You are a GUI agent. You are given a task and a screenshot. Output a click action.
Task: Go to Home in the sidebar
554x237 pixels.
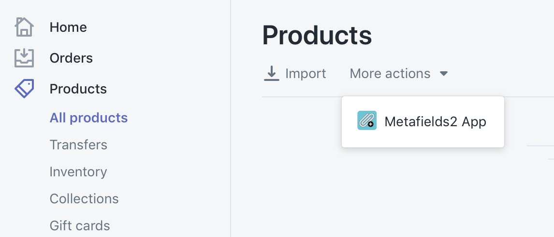click(x=68, y=27)
